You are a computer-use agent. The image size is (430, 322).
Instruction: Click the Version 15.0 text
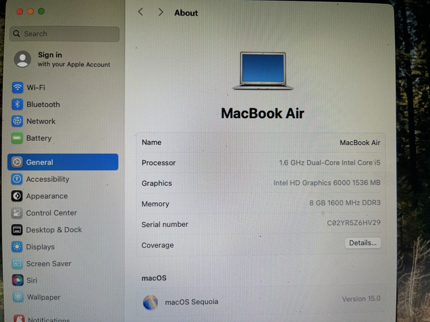361,299
